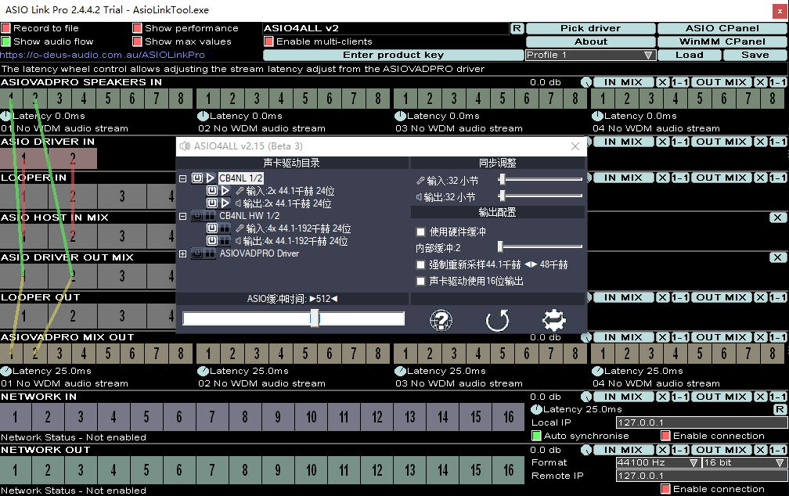Toggle the power icon on 输出:4x 44.1-192千赫 24位 row
This screenshot has height=496, width=789.
212,241
